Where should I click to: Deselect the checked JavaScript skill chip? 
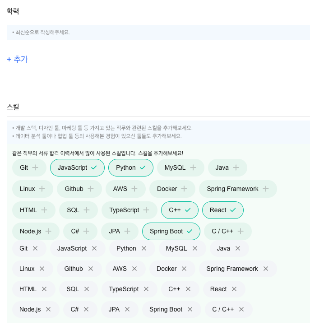[x=78, y=168]
